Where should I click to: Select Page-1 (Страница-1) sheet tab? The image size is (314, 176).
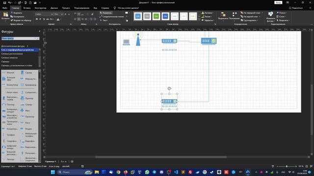51,161
